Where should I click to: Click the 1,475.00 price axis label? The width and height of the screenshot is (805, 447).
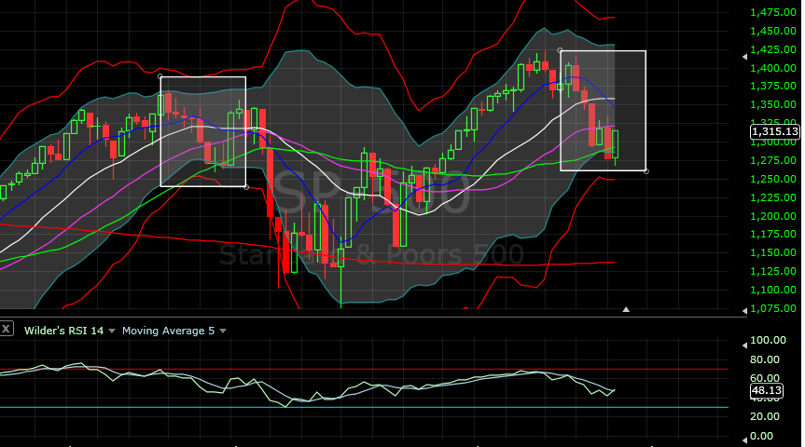click(773, 12)
